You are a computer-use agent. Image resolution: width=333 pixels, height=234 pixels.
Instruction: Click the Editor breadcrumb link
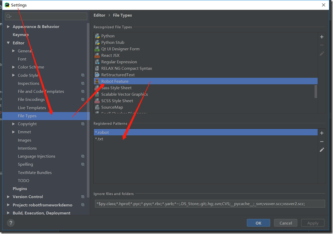click(99, 15)
